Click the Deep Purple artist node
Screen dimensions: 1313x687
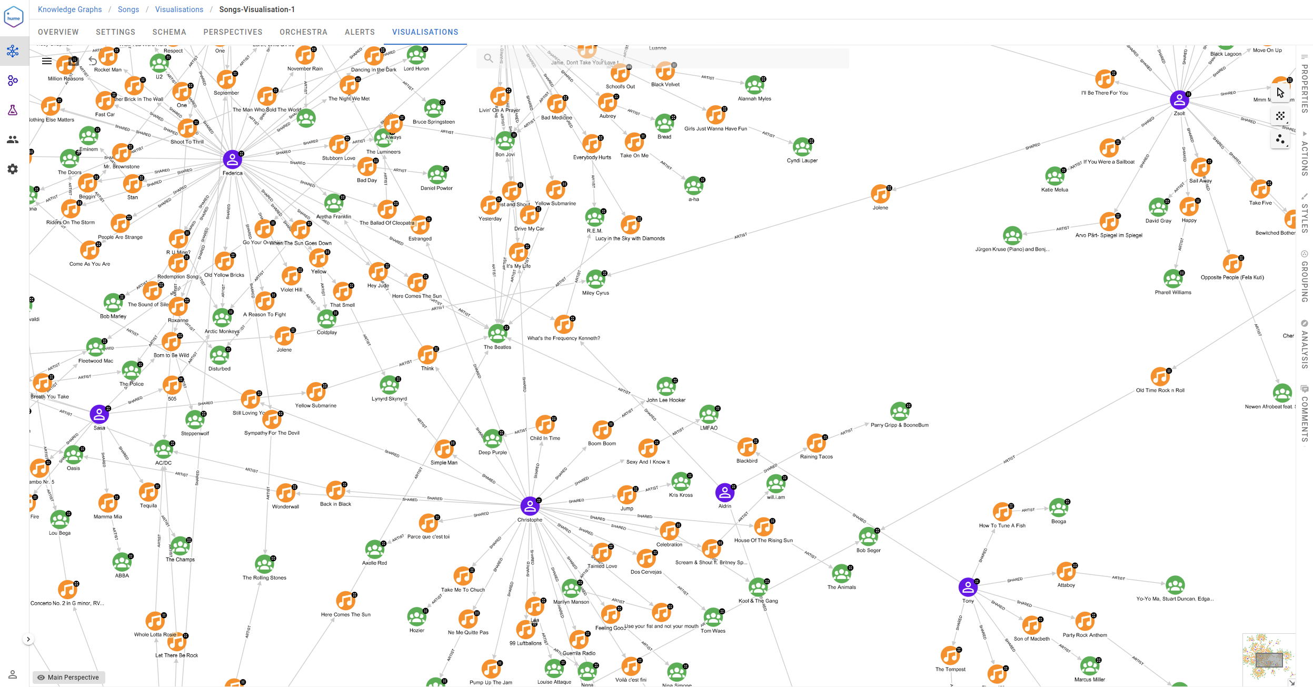click(x=492, y=439)
